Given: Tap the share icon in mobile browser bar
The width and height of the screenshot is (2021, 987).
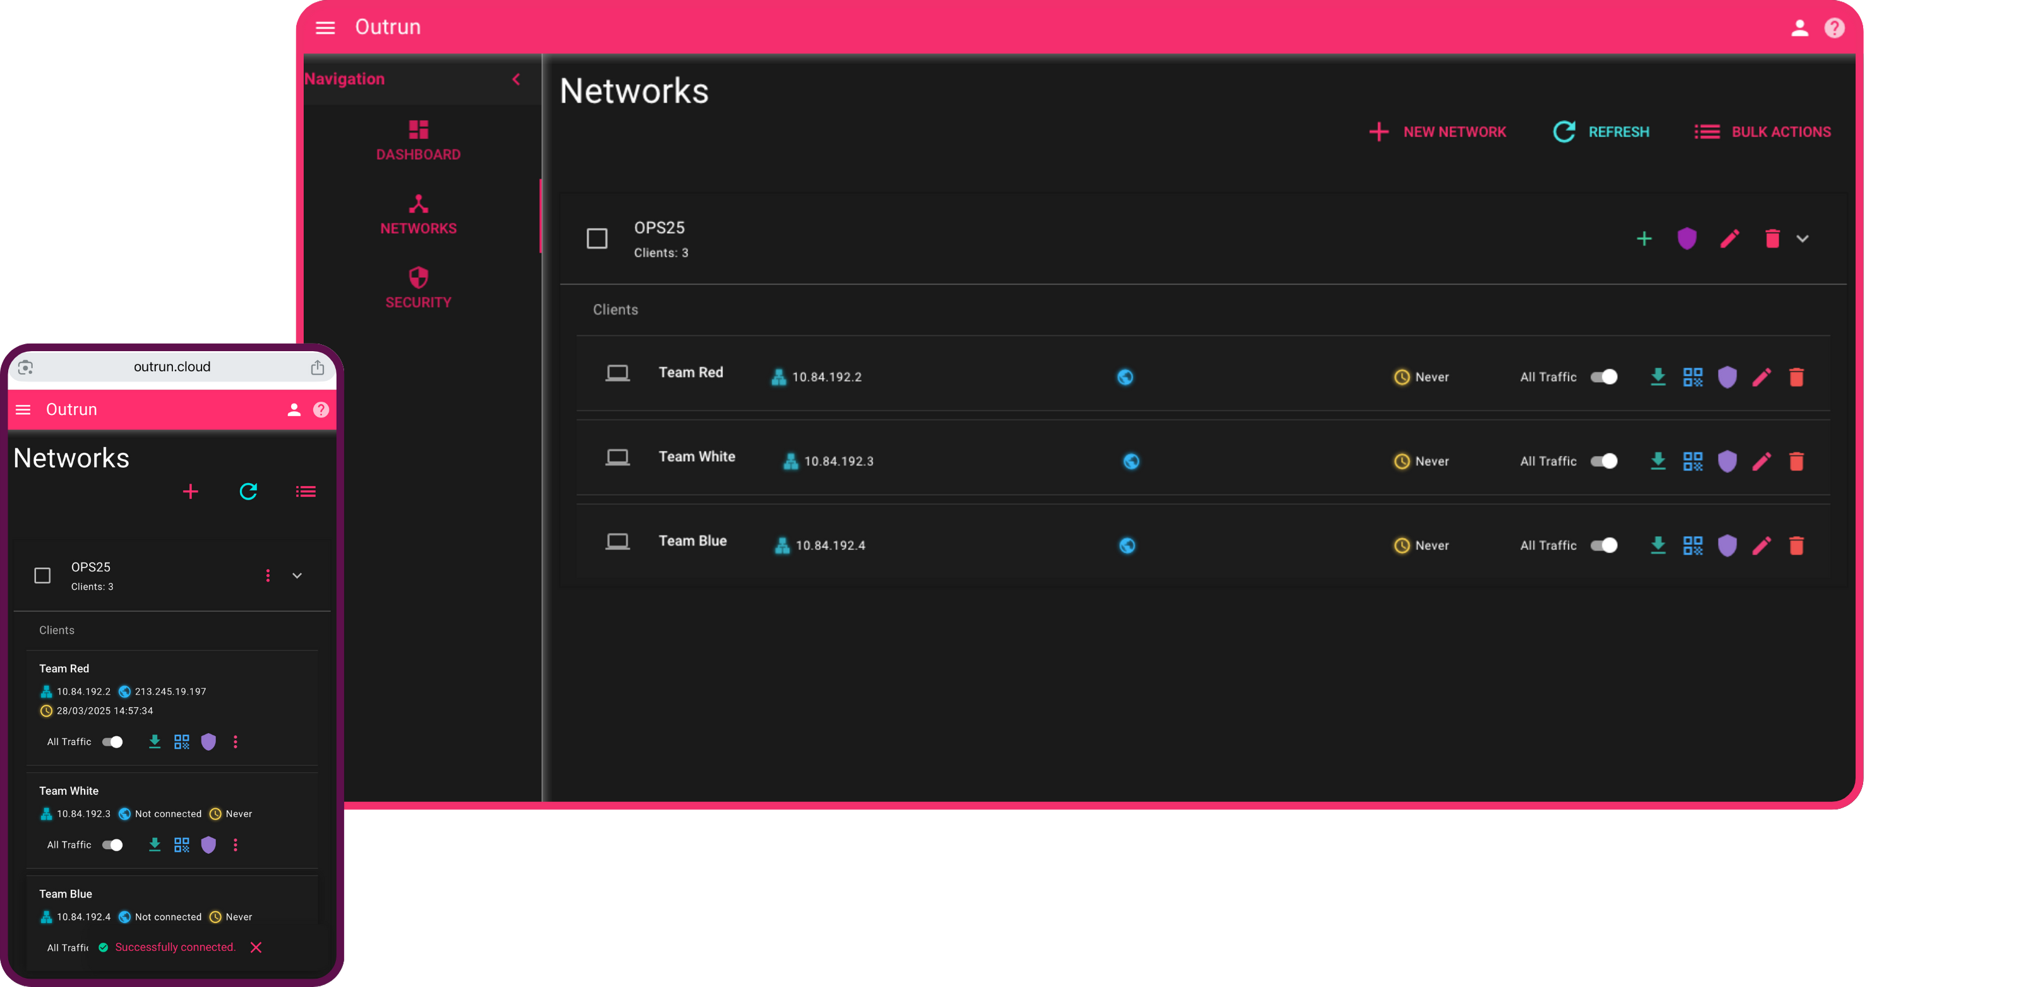Looking at the screenshot, I should coord(317,366).
